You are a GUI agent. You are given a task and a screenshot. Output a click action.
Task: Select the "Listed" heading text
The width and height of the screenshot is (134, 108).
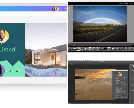(x=7, y=49)
